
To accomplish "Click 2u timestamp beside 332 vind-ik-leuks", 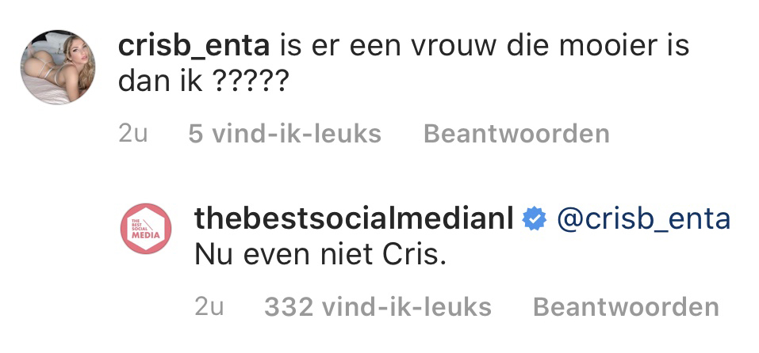I will tap(209, 306).
